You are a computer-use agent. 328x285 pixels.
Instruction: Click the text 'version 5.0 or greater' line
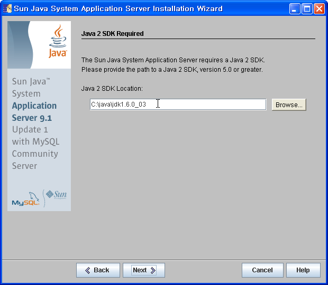172,70
